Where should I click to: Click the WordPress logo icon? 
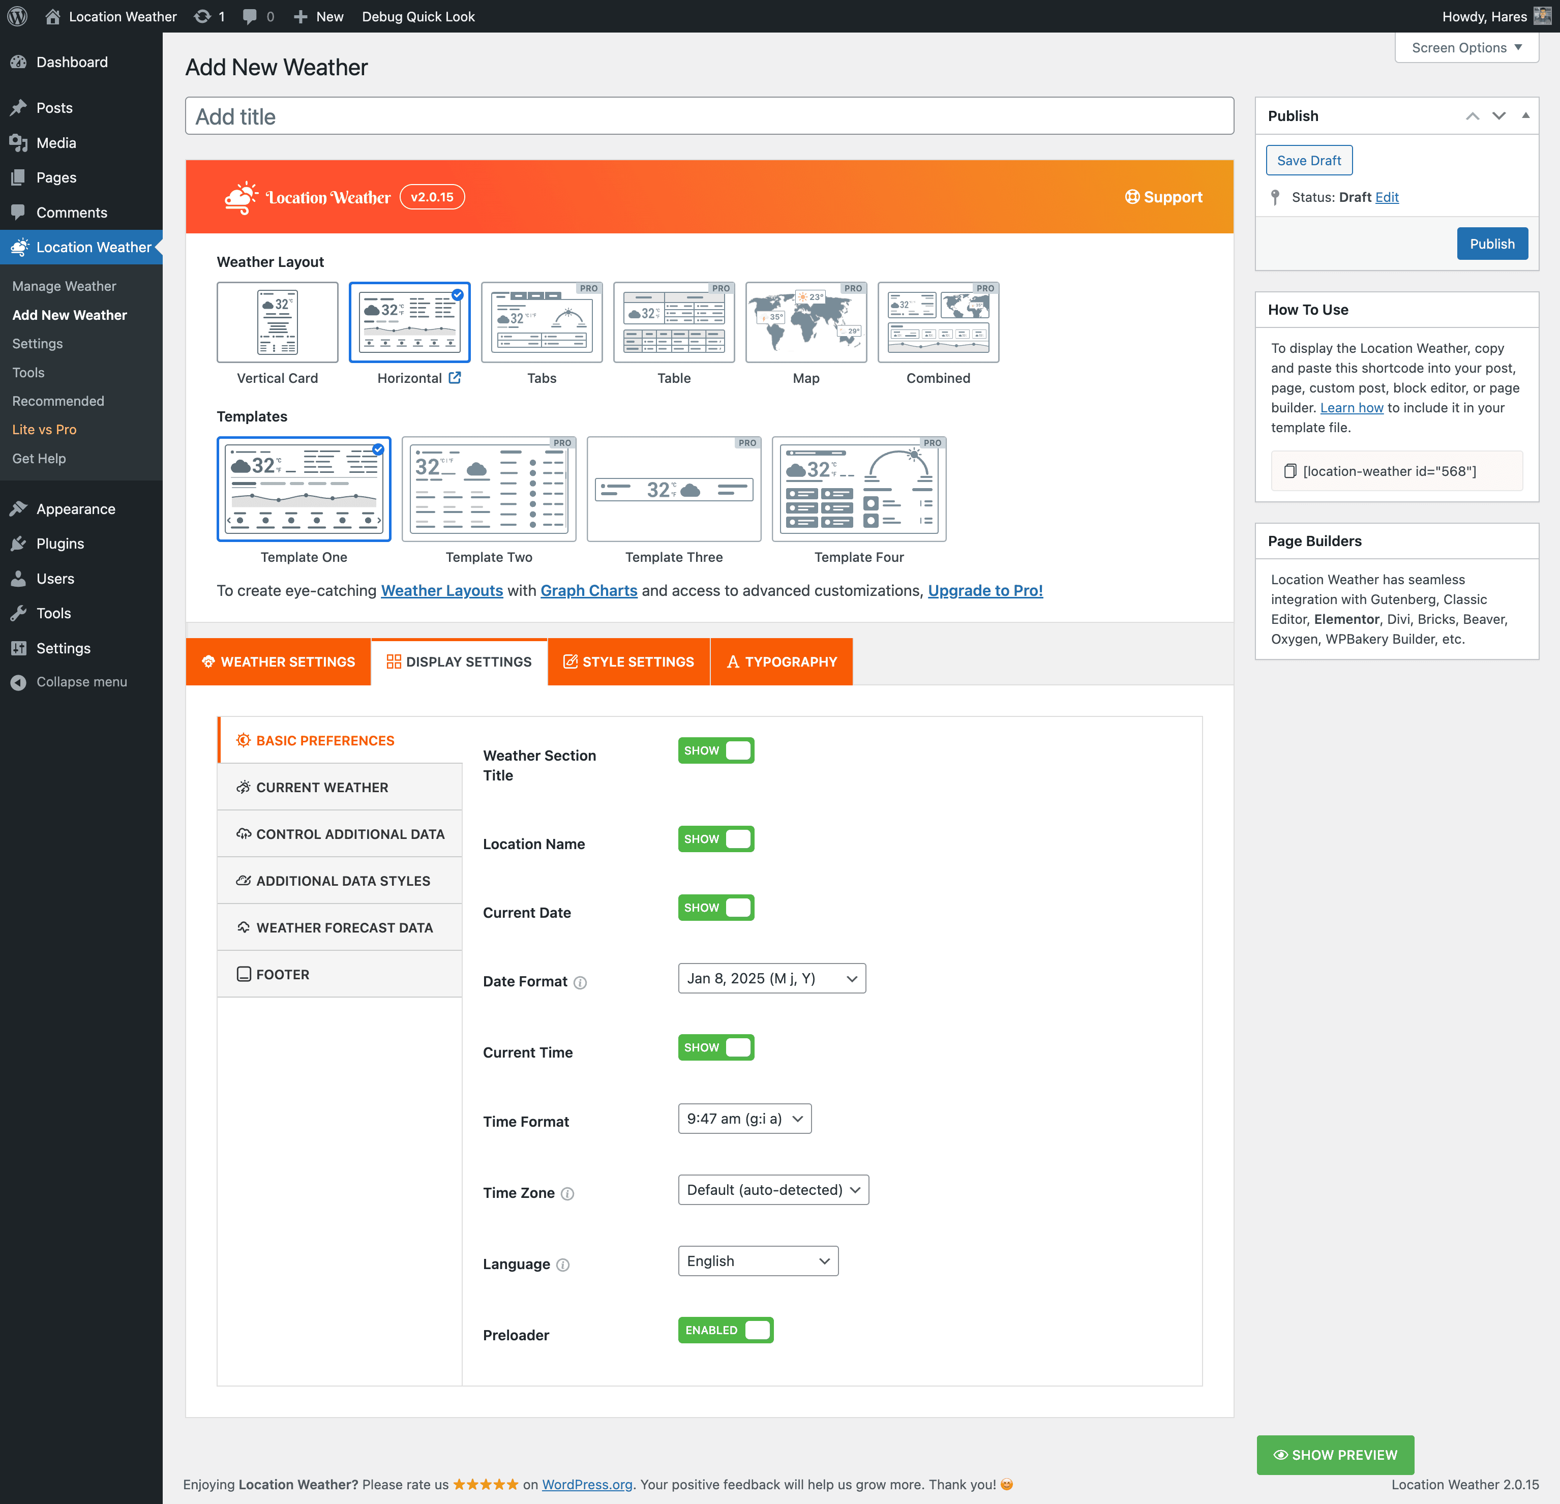[17, 16]
